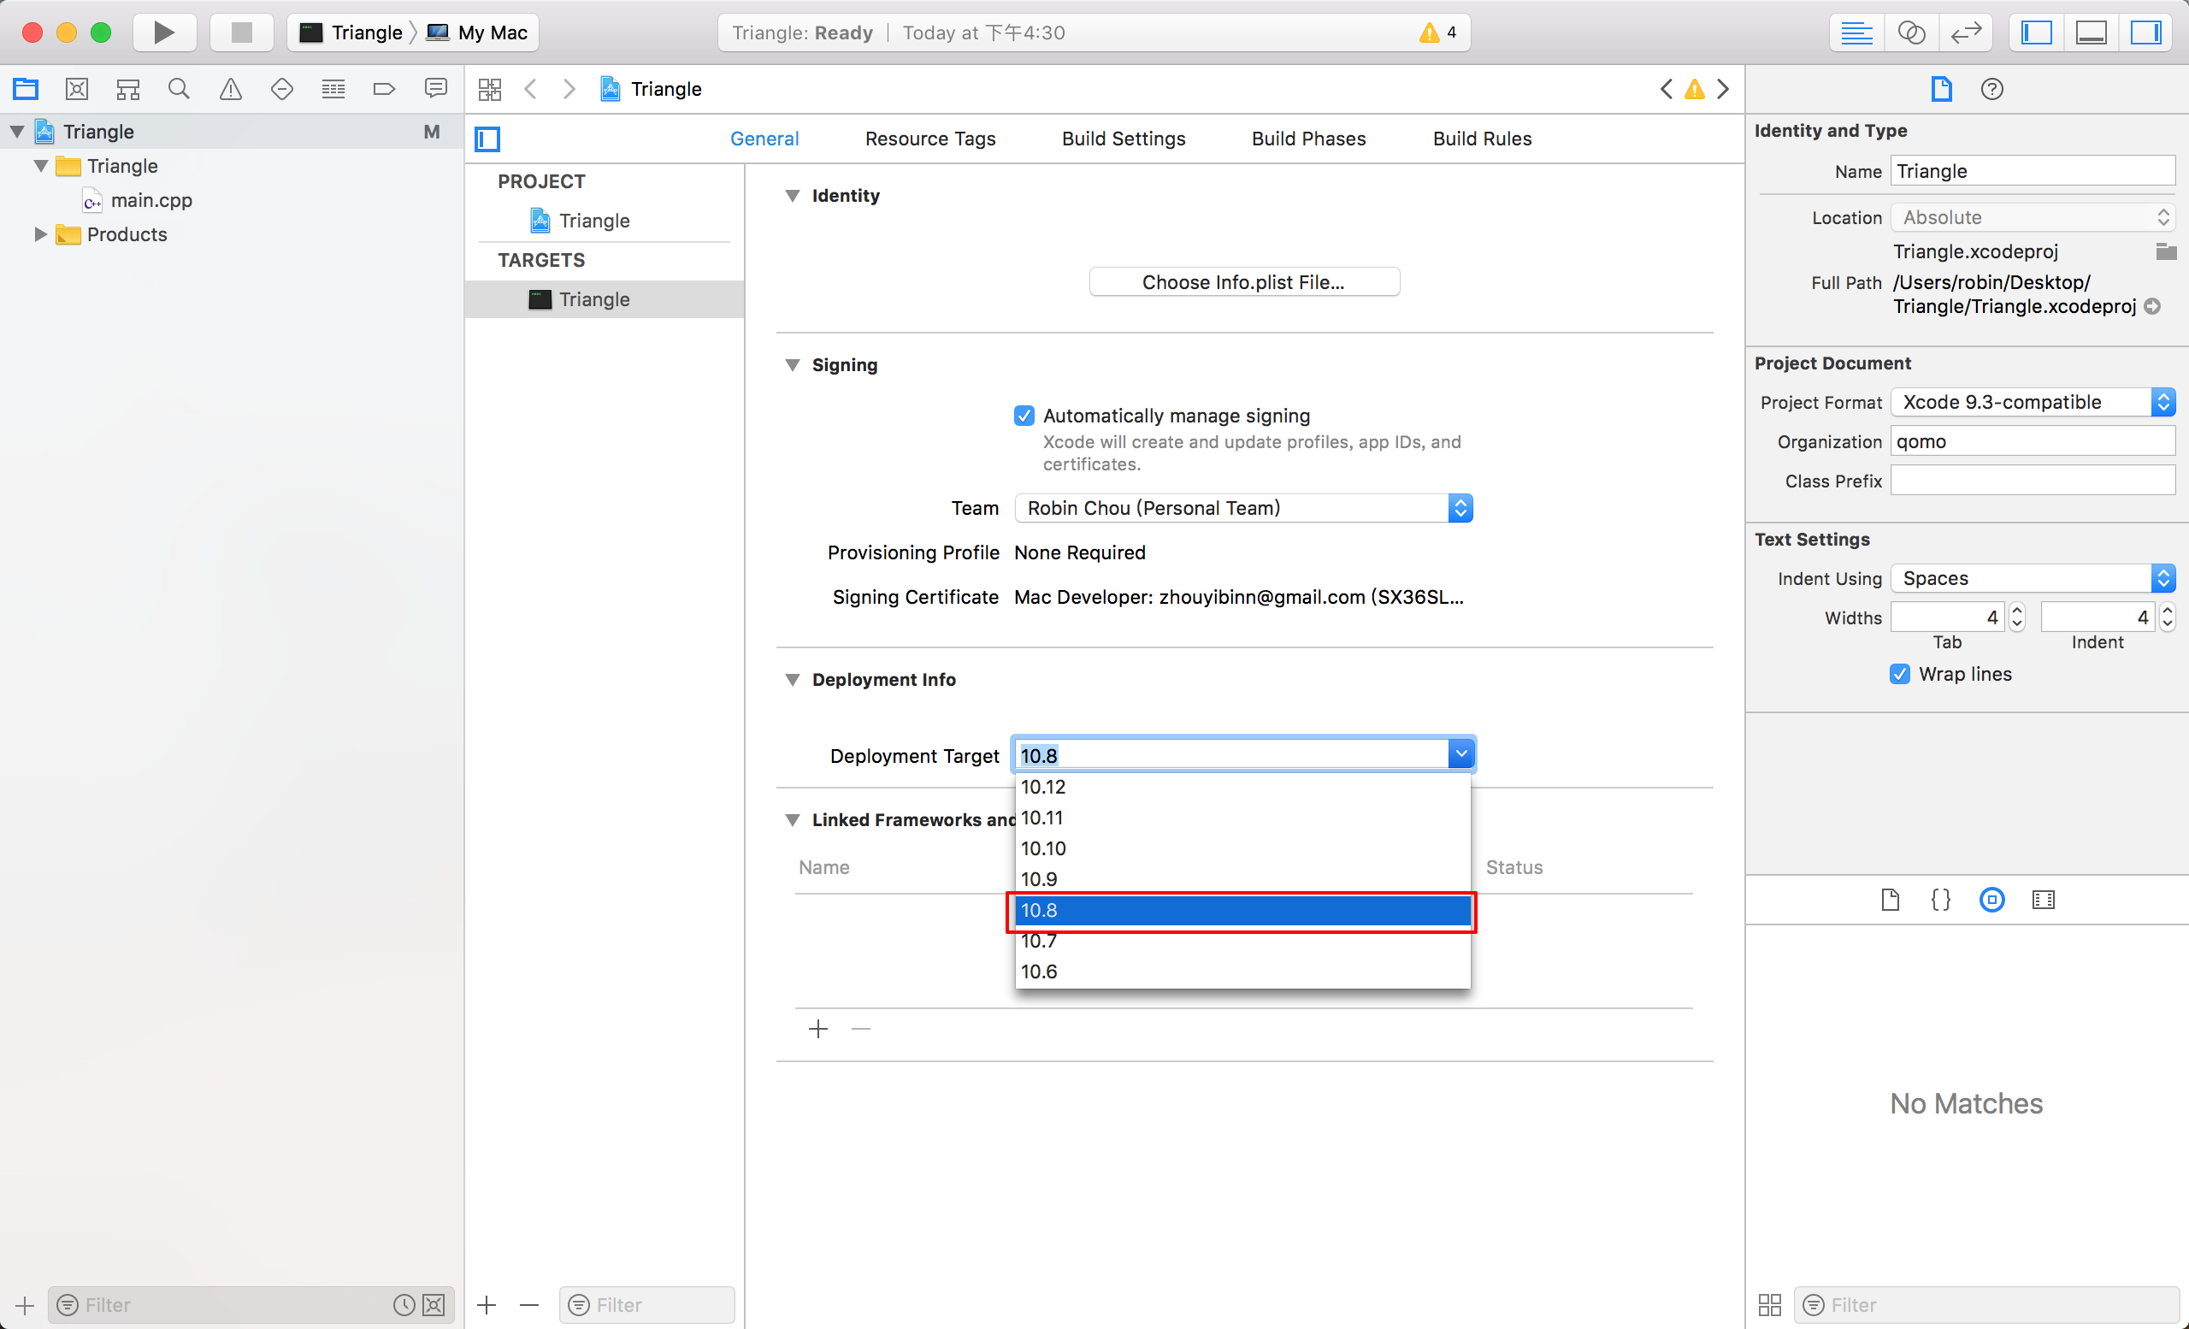Expand the Products folder
The height and width of the screenshot is (1329, 2189).
[x=40, y=234]
